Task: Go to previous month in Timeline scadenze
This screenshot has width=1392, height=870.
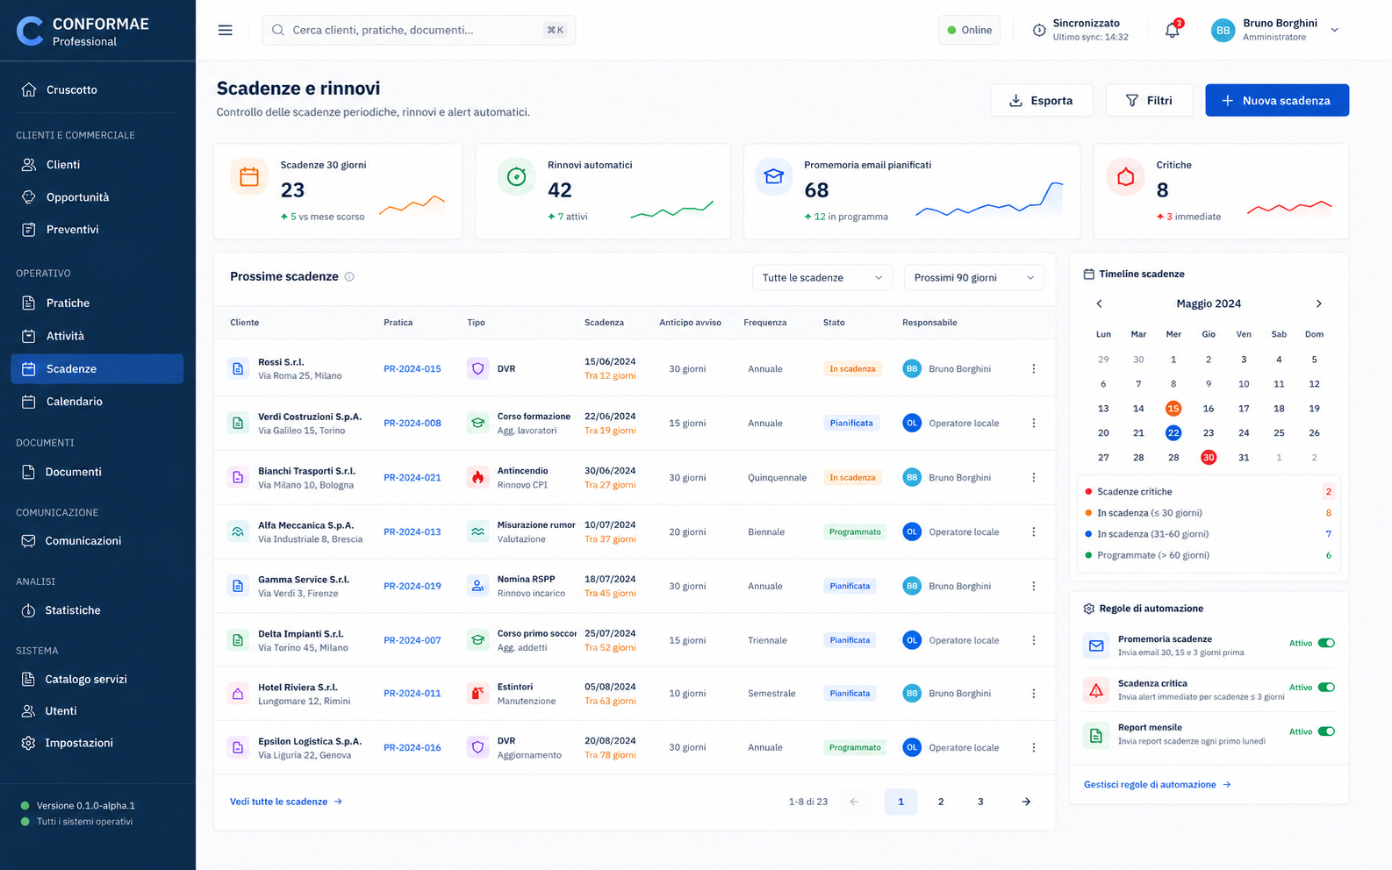Action: click(x=1099, y=303)
